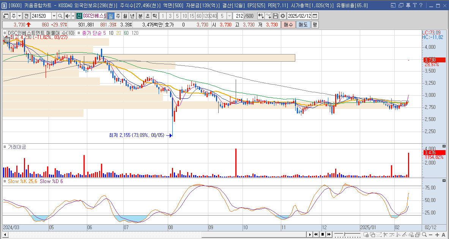This screenshot has width=449, height=239.
Task: Toggle the 신 button before stock name
Action: click(79, 16)
